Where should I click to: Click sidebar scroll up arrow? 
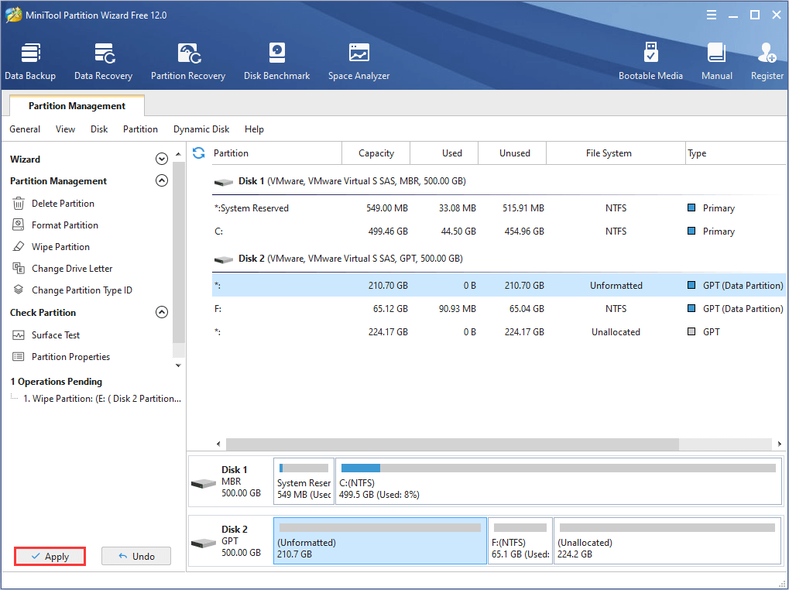[x=178, y=154]
